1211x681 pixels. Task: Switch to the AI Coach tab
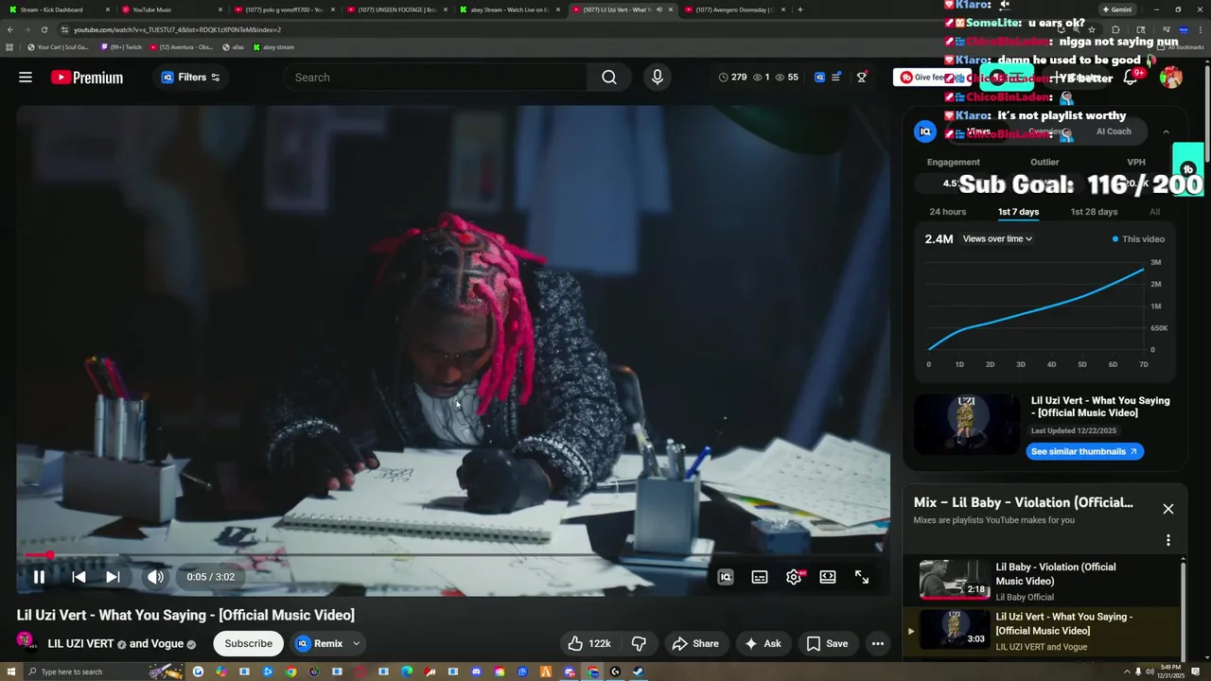(1114, 131)
